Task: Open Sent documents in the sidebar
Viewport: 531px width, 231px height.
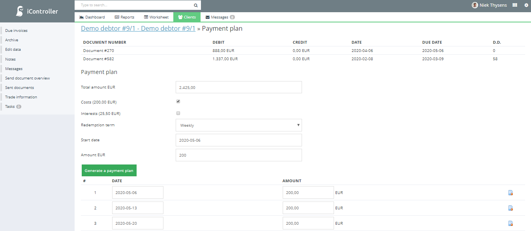Action: click(19, 87)
